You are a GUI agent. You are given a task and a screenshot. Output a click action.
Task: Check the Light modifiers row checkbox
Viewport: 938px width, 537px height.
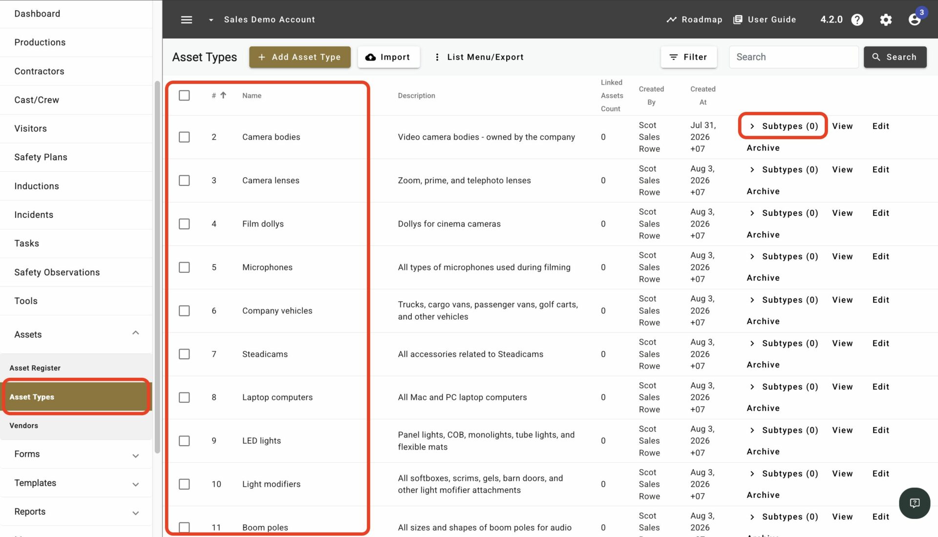pyautogui.click(x=184, y=484)
